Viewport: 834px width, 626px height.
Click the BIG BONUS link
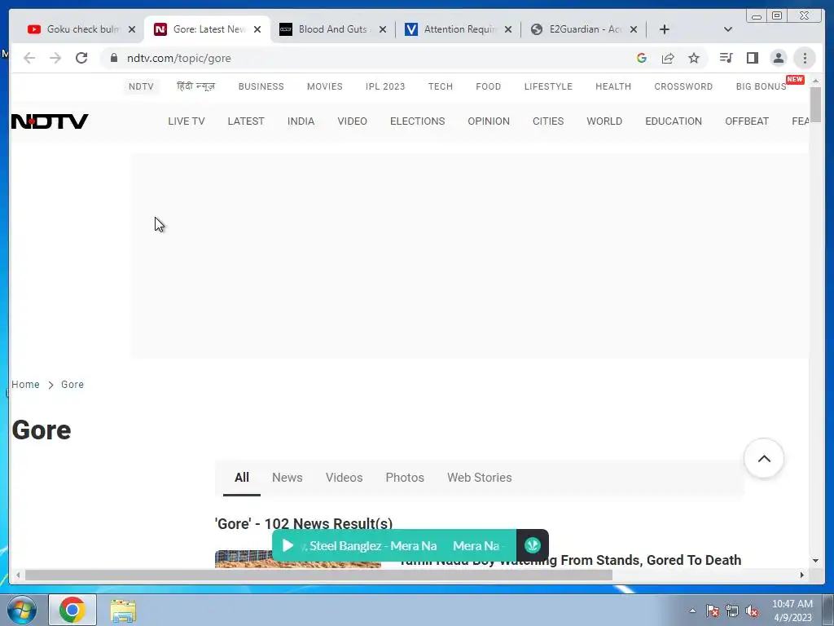click(x=762, y=86)
